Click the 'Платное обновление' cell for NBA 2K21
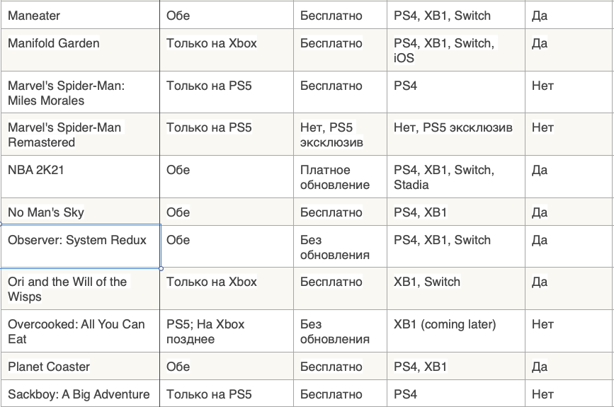The width and height of the screenshot is (614, 407). [335, 177]
